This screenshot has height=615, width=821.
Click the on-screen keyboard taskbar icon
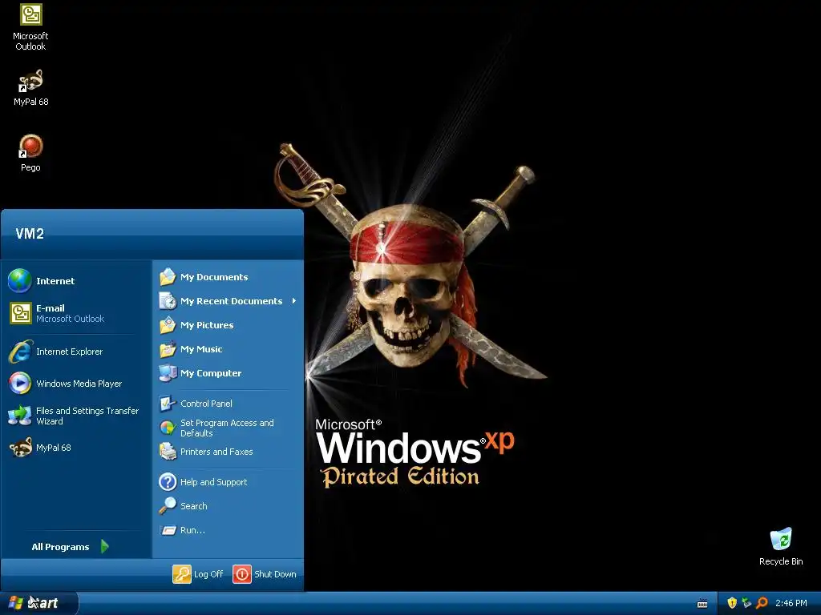[x=702, y=604]
